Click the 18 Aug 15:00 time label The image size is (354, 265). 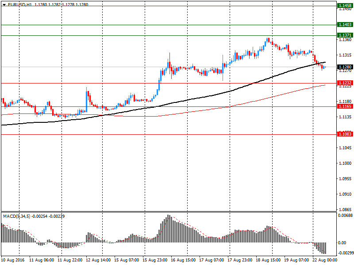[x=268, y=260]
